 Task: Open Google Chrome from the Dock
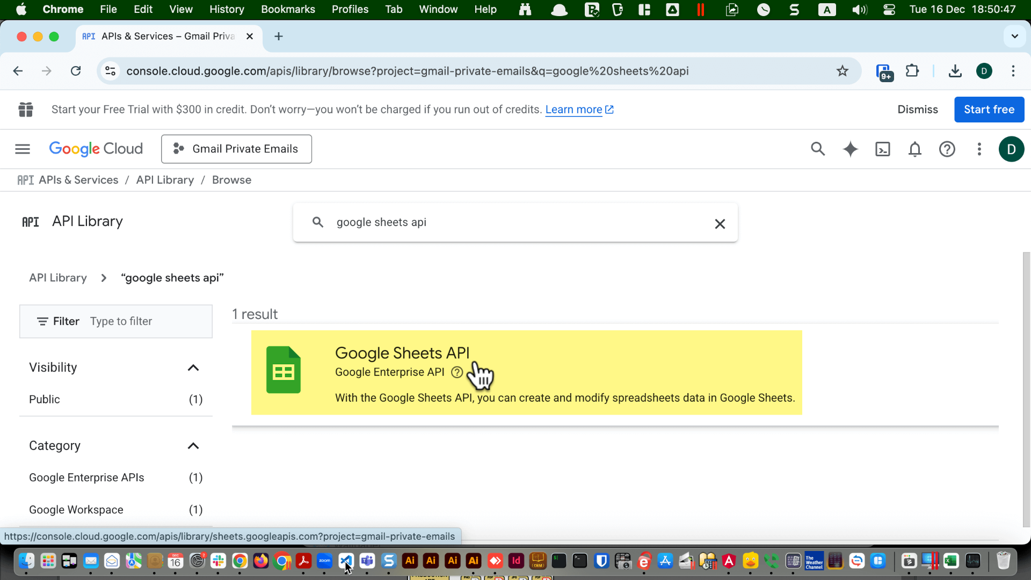[240, 561]
